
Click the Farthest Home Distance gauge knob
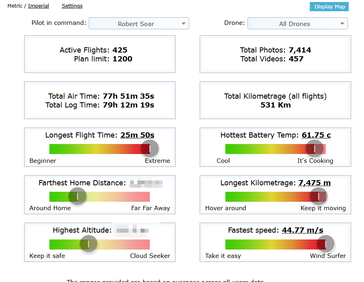78,197
